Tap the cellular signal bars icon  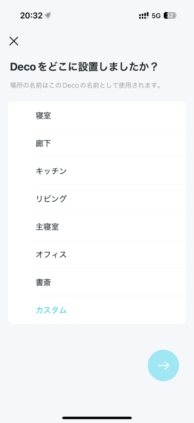pos(144,16)
